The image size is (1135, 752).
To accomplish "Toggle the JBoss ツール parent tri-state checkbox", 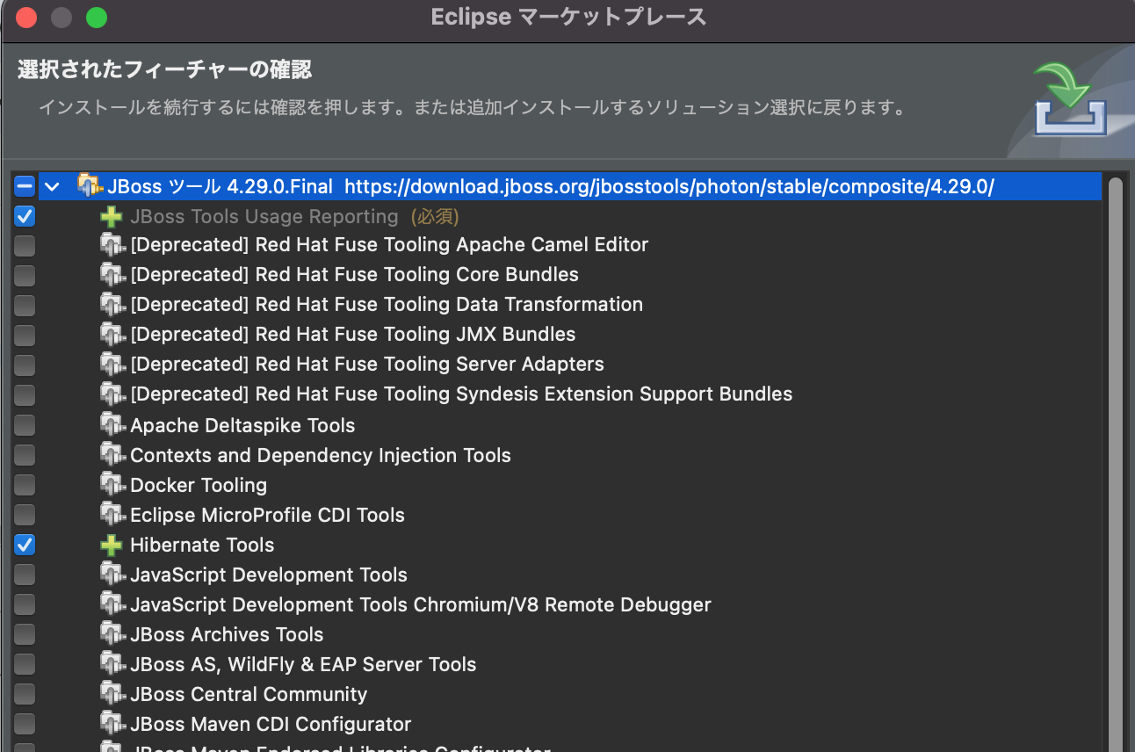I will click(24, 185).
